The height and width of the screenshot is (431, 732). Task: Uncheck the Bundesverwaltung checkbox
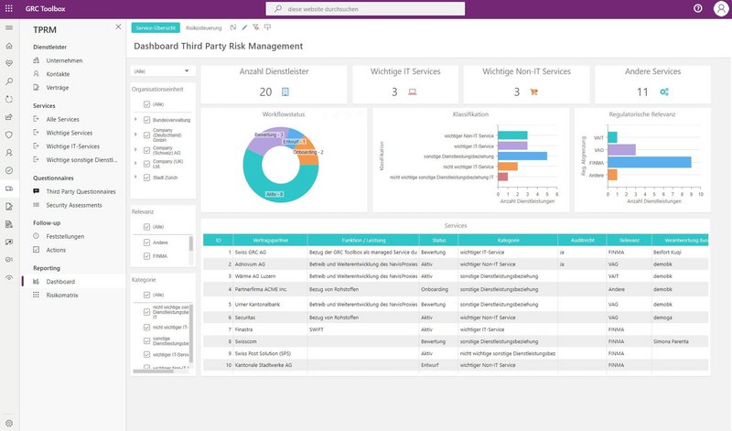pos(145,120)
